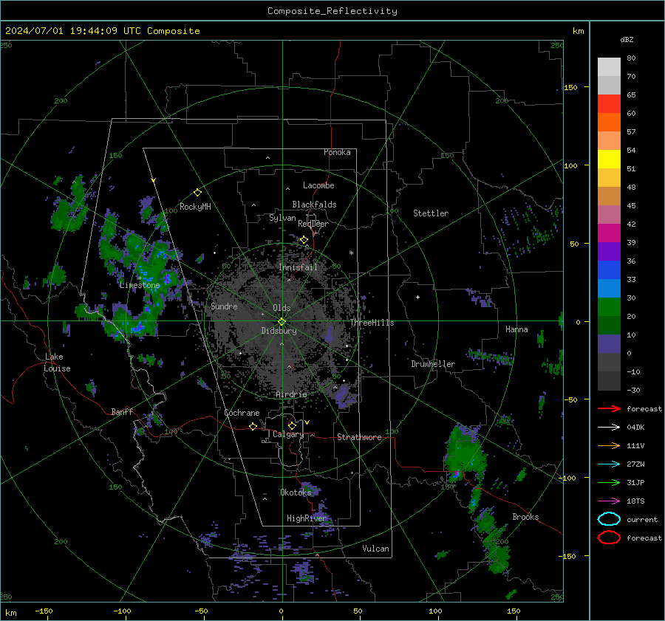Select the Stettler label
This screenshot has width=665, height=621.
pos(431,213)
